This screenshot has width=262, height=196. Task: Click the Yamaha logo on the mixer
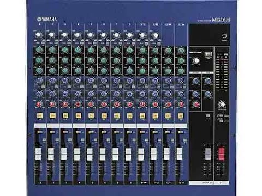pyautogui.click(x=47, y=19)
